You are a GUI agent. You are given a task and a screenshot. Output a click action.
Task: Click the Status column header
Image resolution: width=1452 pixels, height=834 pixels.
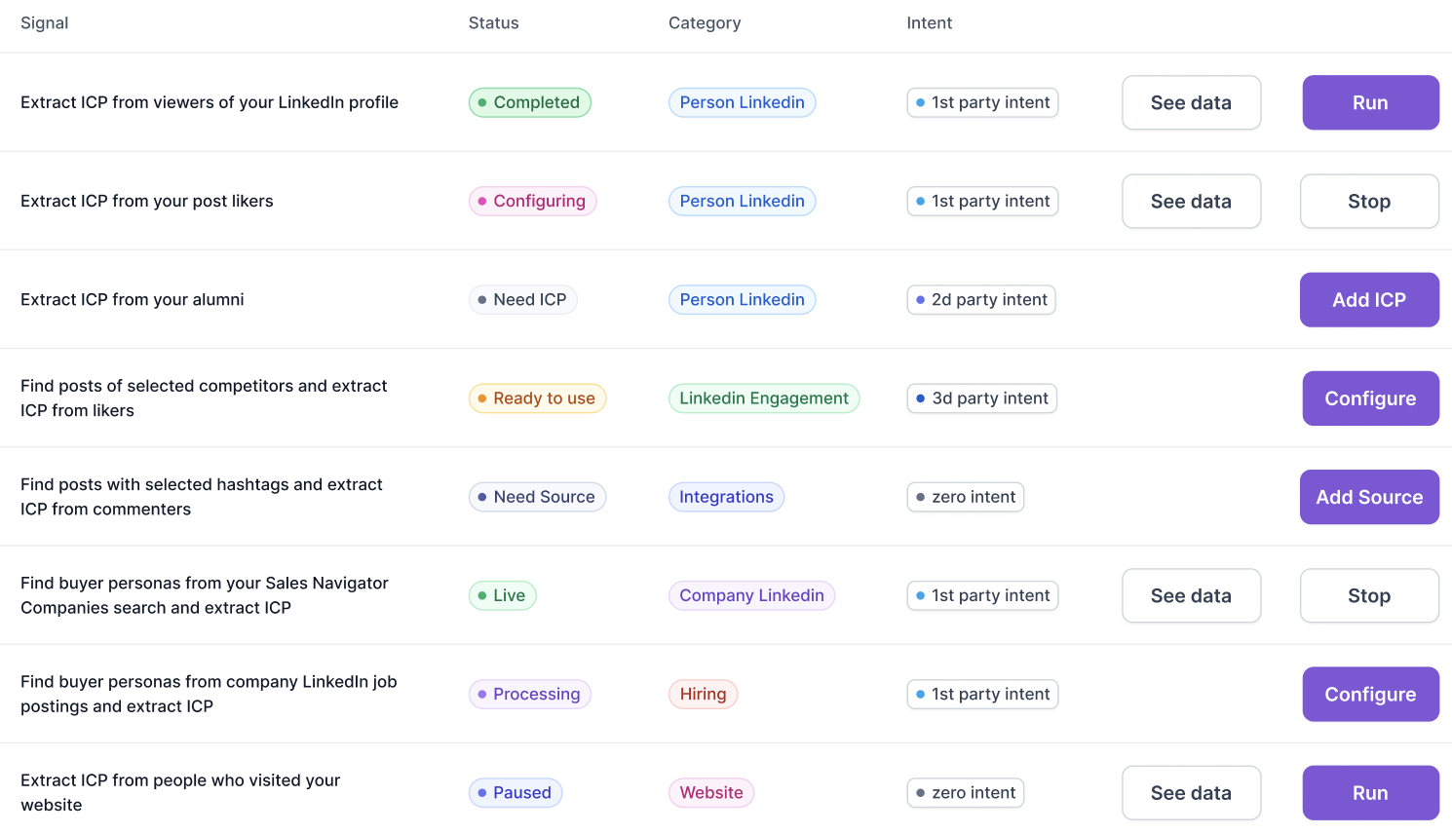pyautogui.click(x=493, y=22)
